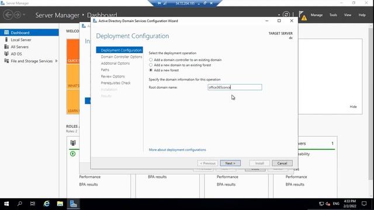Select Add a domain controller to existing domain
The height and width of the screenshot is (210, 374).
pyautogui.click(x=151, y=60)
